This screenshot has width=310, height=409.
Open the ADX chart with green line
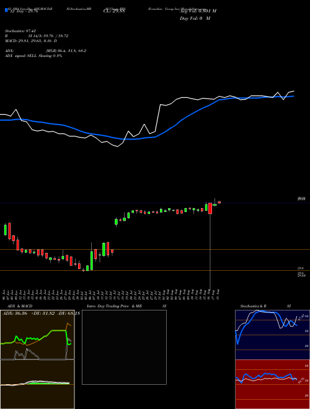37,335
